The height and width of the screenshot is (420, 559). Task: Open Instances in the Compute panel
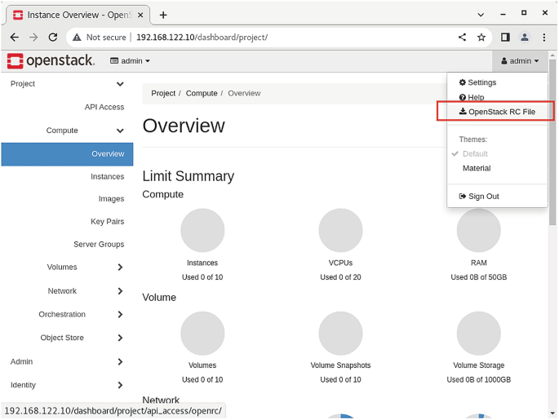pos(107,176)
